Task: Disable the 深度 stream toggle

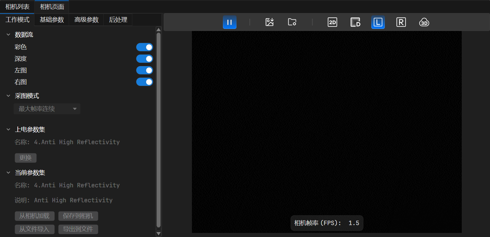Action: (145, 59)
